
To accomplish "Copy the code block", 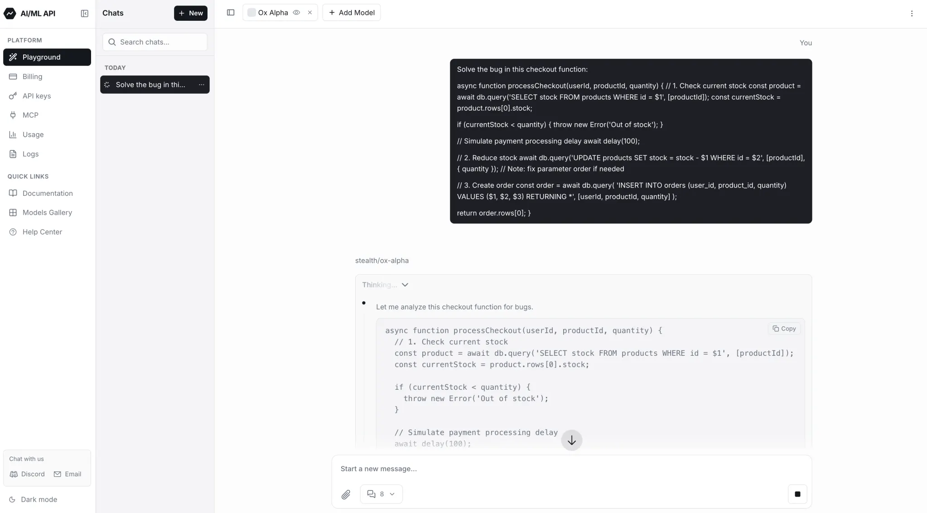I will tap(784, 329).
